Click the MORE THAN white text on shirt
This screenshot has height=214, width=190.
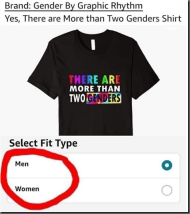point(95,89)
